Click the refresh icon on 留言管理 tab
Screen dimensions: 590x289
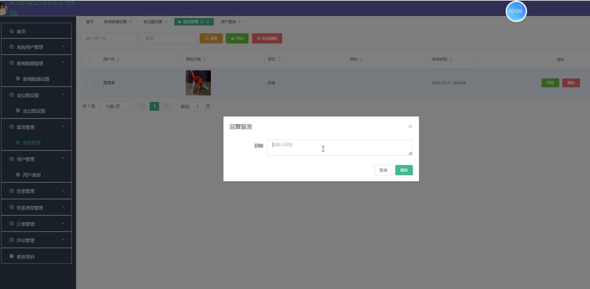[202, 22]
